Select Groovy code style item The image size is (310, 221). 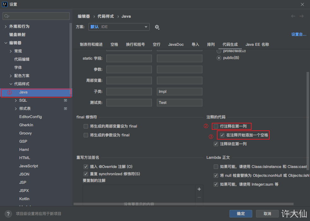click(x=25, y=133)
